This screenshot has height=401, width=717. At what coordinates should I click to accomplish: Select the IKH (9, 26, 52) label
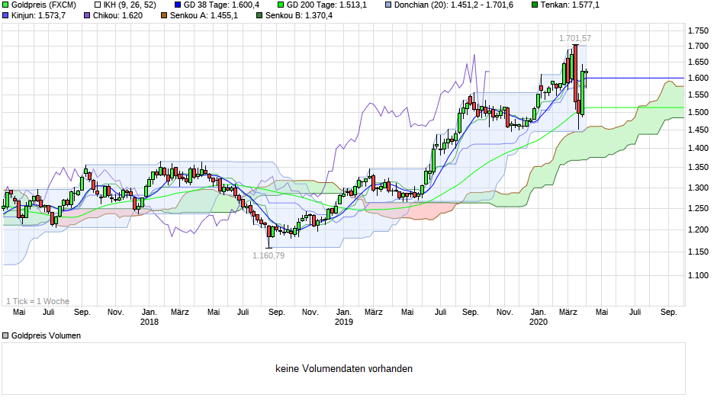point(130,5)
